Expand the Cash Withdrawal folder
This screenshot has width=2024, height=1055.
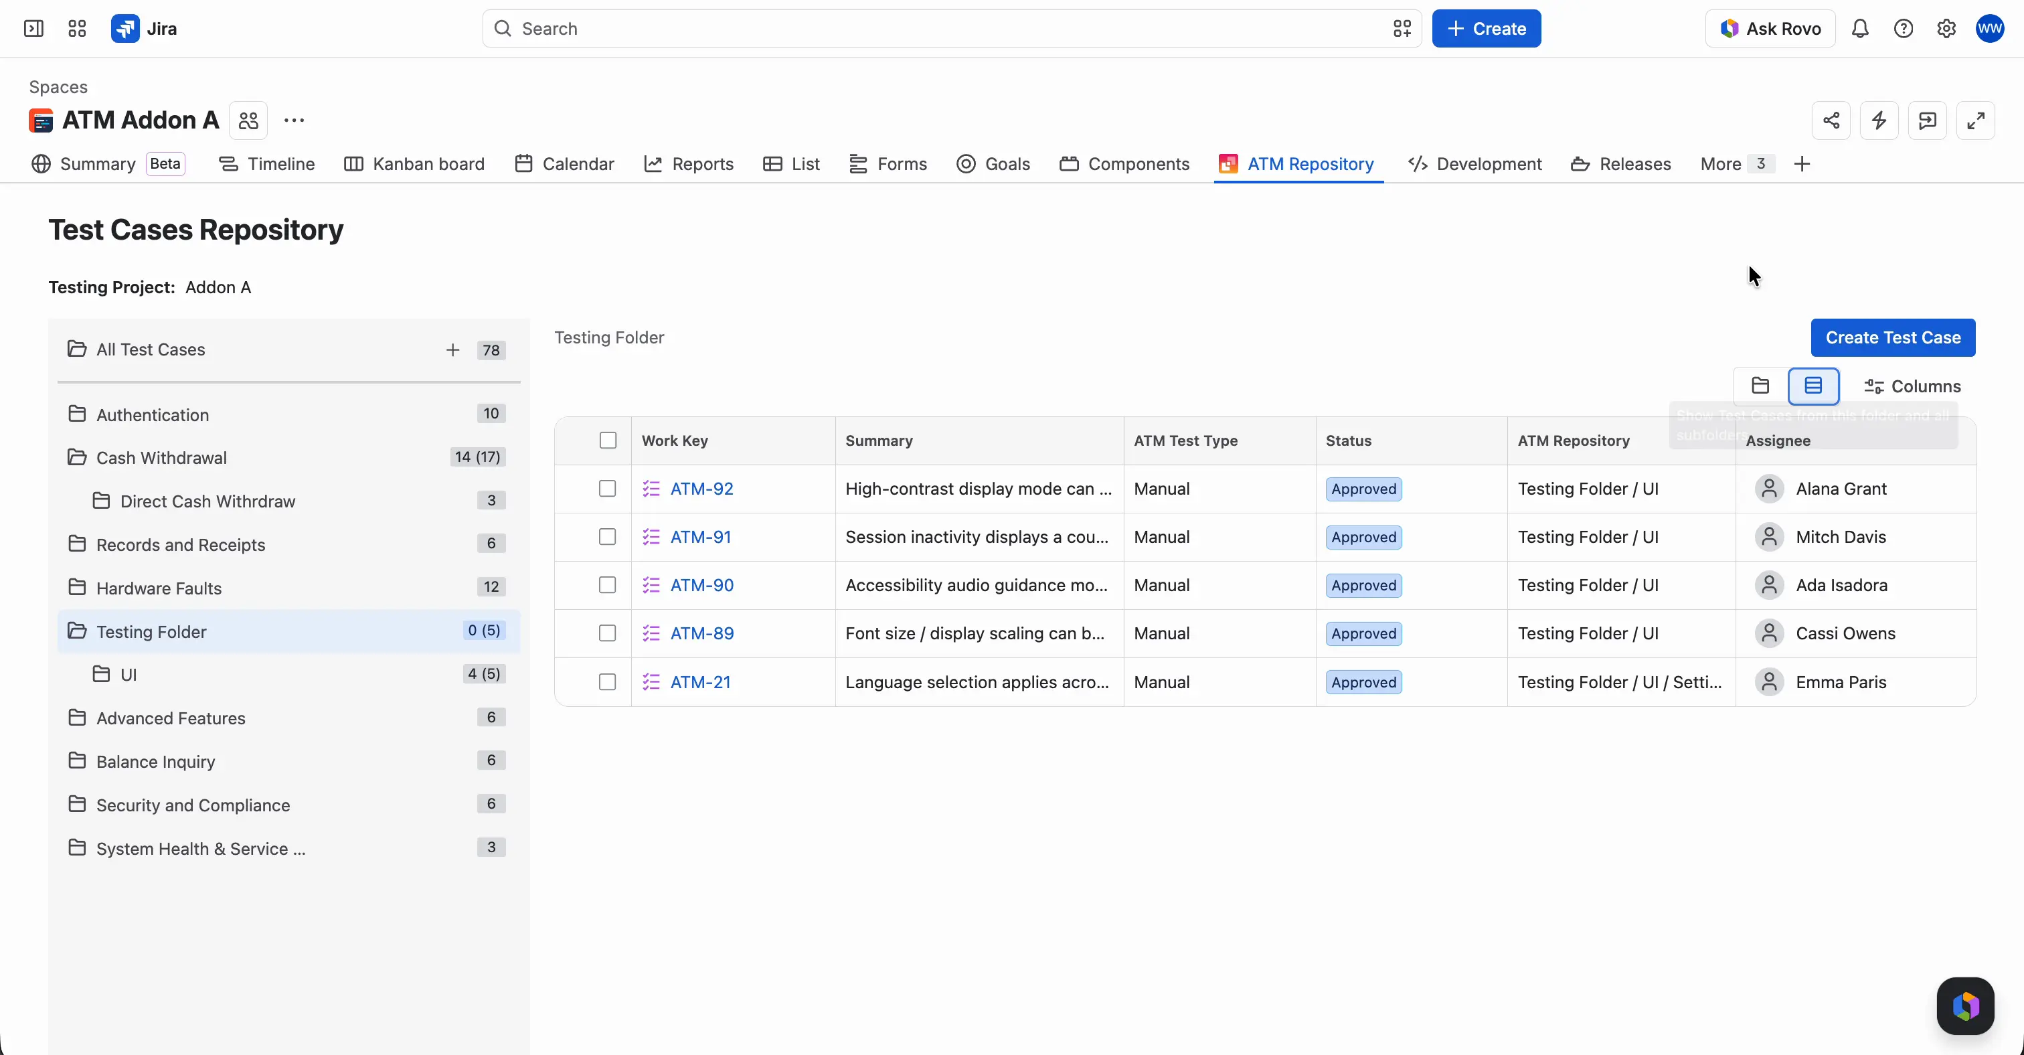tap(288, 458)
